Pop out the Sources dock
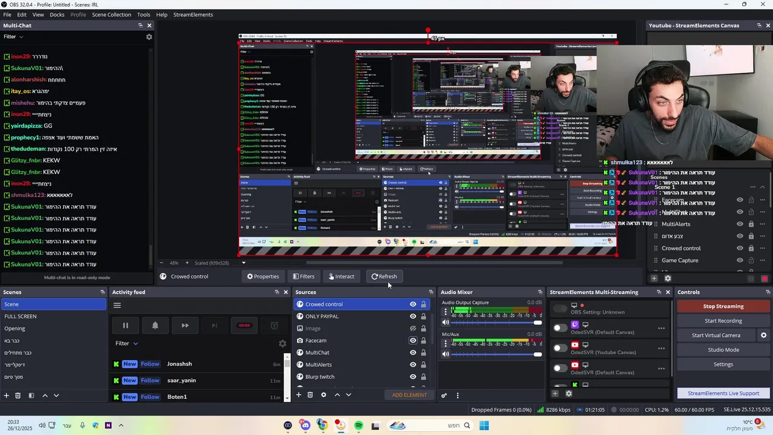Viewport: 773px width, 435px height. pos(431,292)
